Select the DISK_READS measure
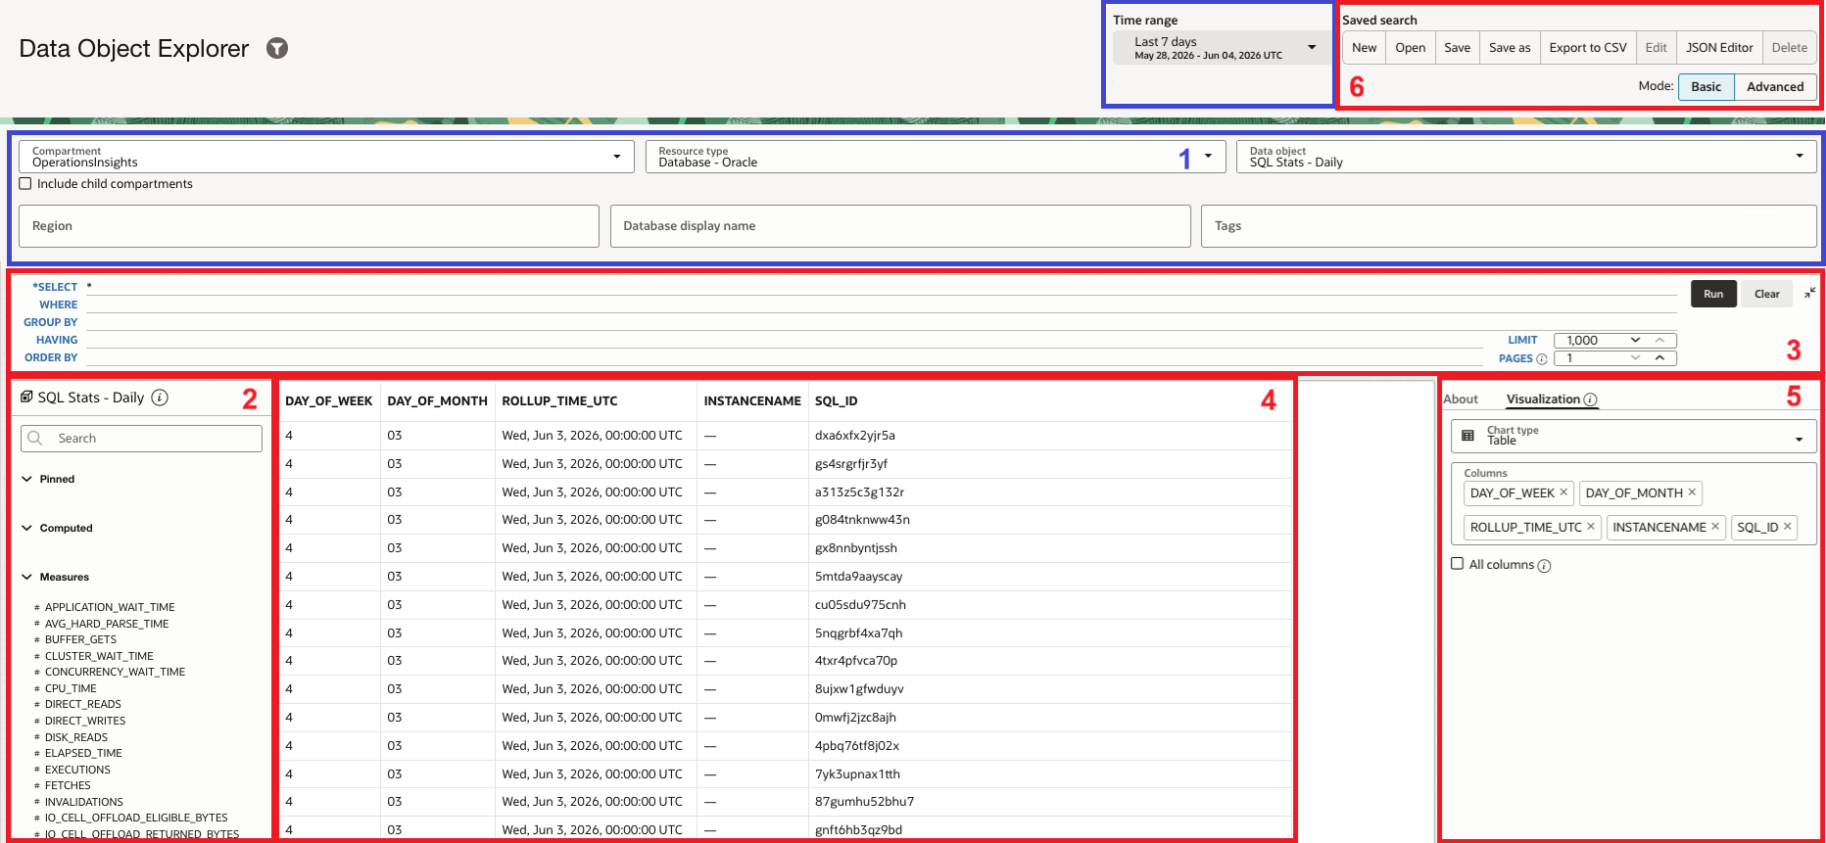Image resolution: width=1826 pixels, height=843 pixels. (x=76, y=737)
